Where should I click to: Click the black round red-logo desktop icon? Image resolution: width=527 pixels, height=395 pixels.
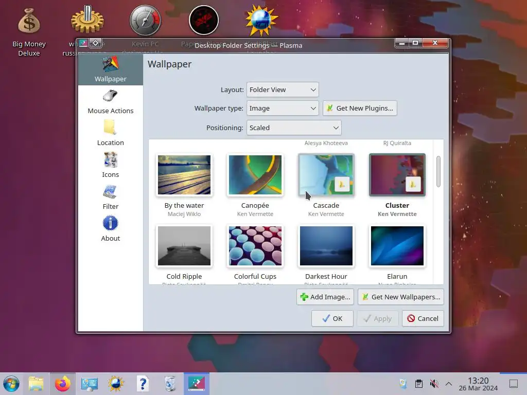(x=204, y=20)
